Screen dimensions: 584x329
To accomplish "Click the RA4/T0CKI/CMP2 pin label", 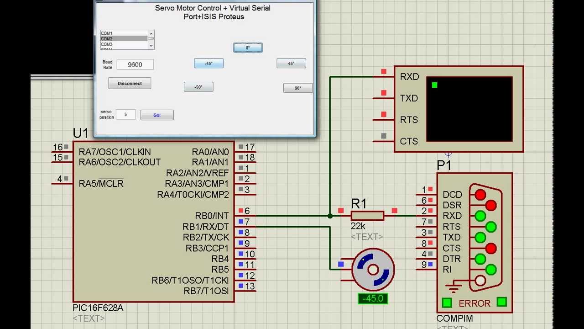I will [x=193, y=195].
